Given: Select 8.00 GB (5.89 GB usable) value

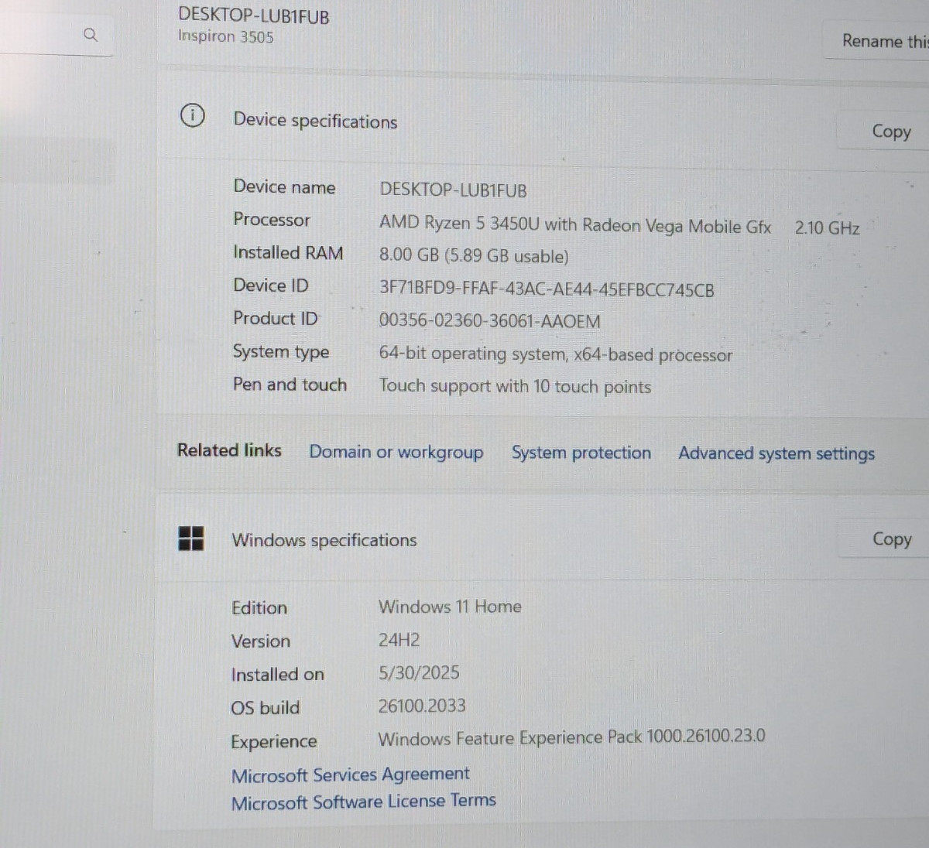Looking at the screenshot, I should 474,256.
